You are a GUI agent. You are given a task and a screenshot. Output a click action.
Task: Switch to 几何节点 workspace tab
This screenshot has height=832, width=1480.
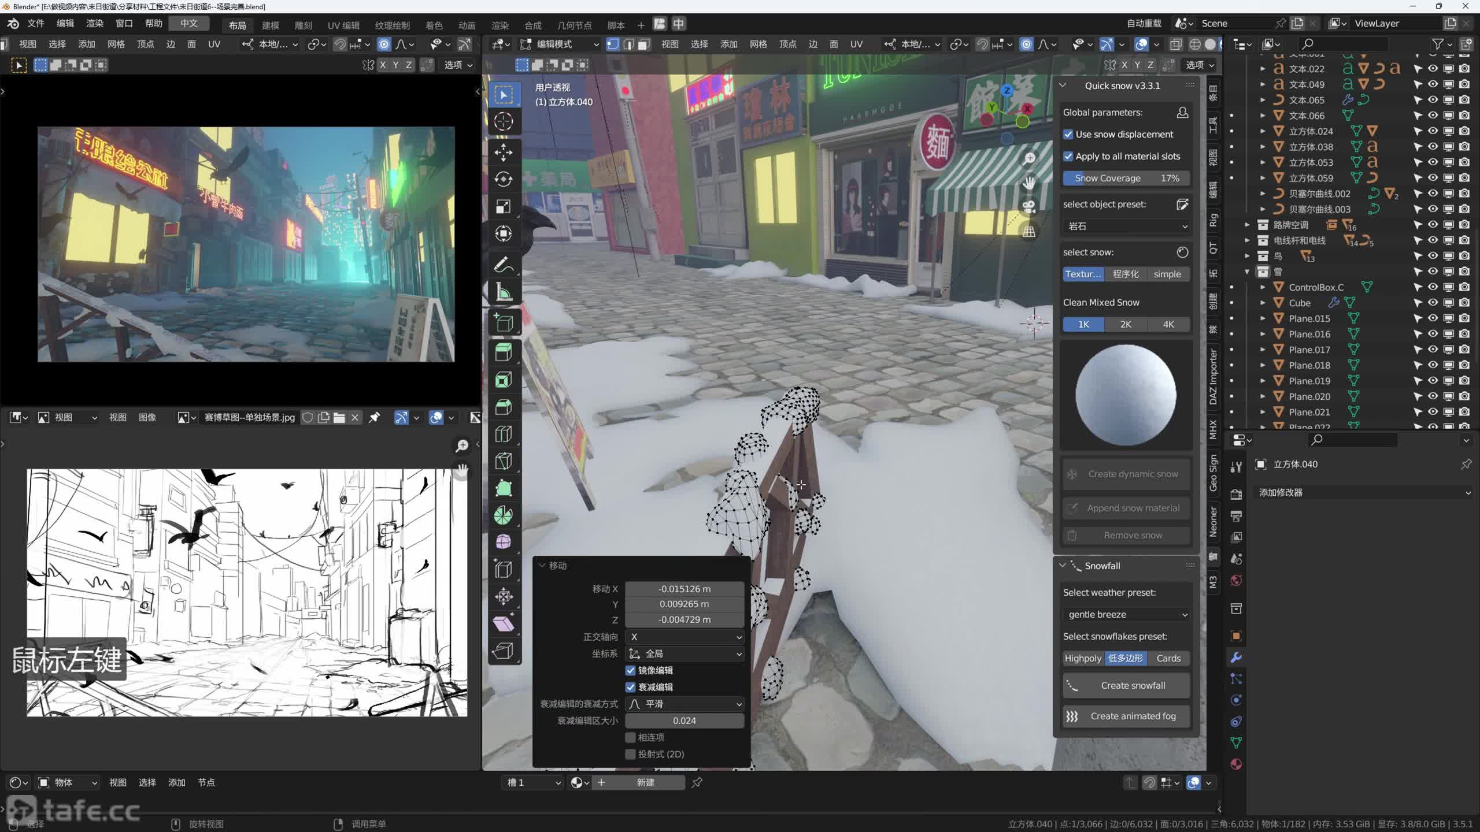pos(574,25)
